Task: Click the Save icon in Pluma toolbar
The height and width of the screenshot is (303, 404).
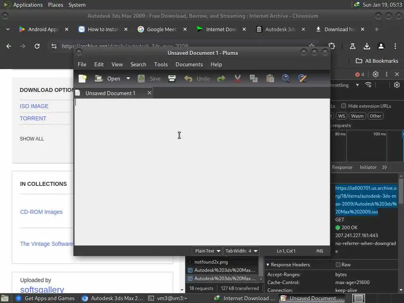Action: coord(141,79)
